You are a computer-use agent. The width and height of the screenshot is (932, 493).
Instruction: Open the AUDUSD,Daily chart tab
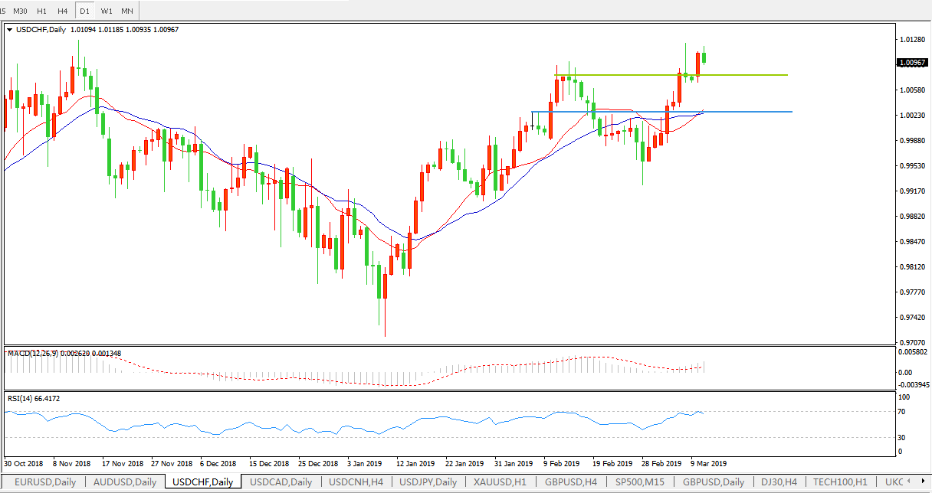point(124,482)
